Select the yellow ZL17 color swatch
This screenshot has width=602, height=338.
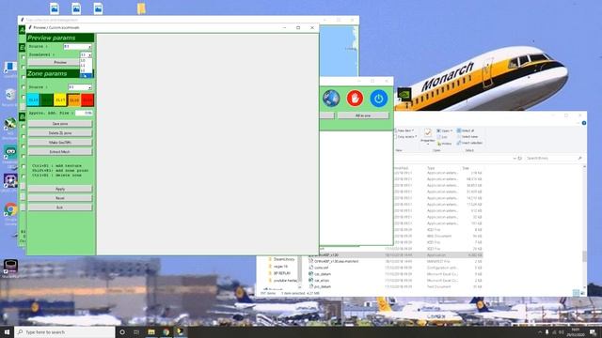[60, 100]
